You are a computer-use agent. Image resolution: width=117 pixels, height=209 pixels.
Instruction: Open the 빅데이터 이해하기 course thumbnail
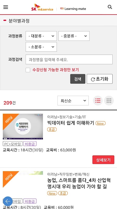23,126
